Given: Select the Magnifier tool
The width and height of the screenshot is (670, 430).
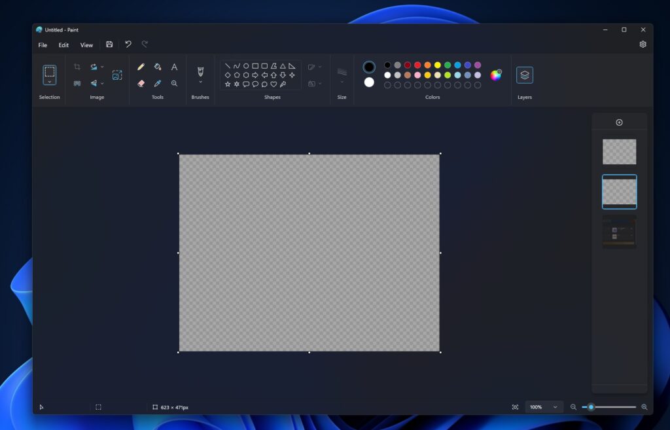Looking at the screenshot, I should (x=174, y=83).
